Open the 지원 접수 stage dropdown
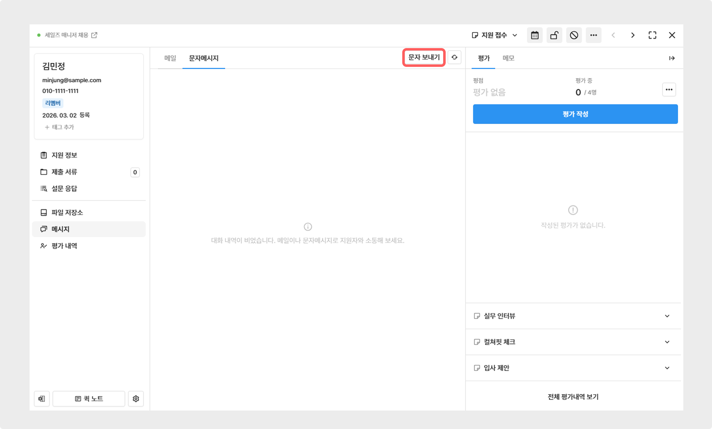The height and width of the screenshot is (429, 712). pyautogui.click(x=495, y=35)
